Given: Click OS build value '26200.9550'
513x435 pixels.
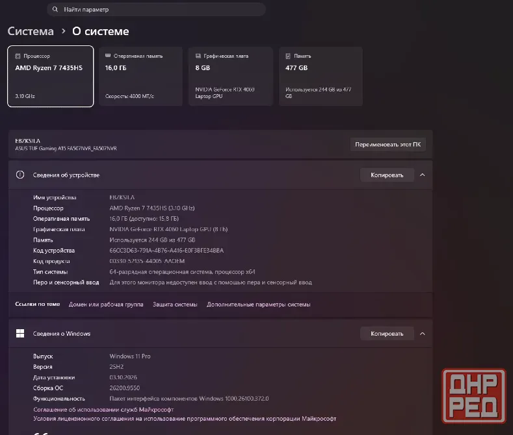Looking at the screenshot, I should [x=125, y=388].
